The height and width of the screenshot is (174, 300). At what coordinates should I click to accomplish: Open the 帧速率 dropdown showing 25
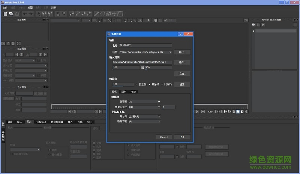point(144,102)
